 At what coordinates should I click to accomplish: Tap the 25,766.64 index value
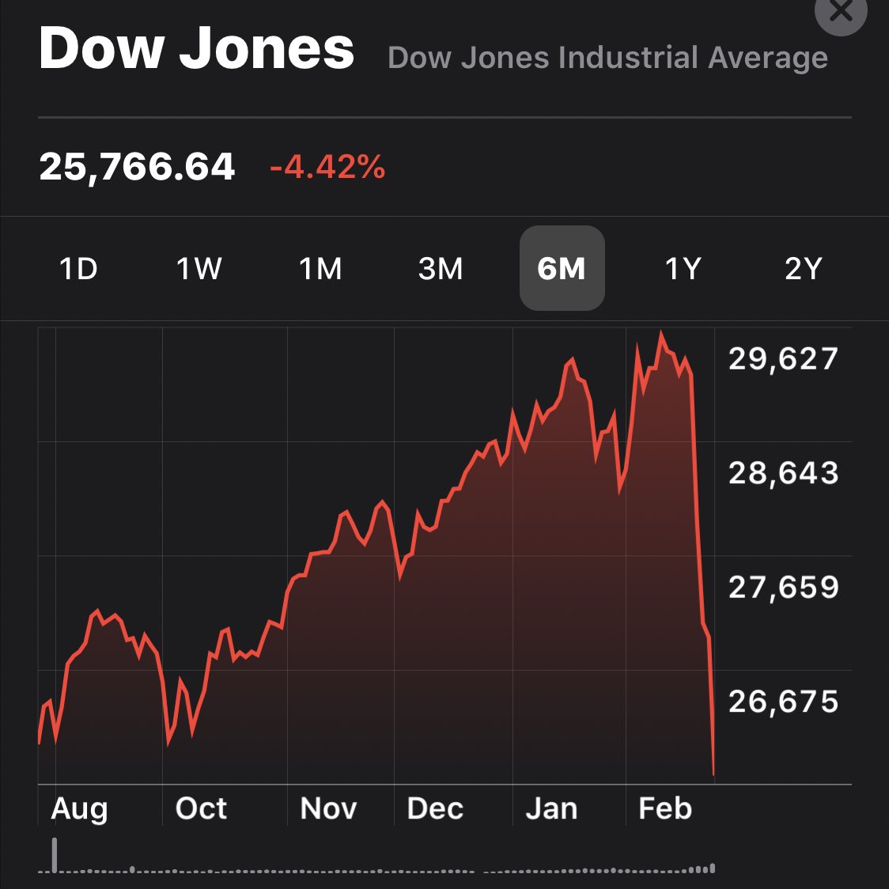pyautogui.click(x=137, y=167)
